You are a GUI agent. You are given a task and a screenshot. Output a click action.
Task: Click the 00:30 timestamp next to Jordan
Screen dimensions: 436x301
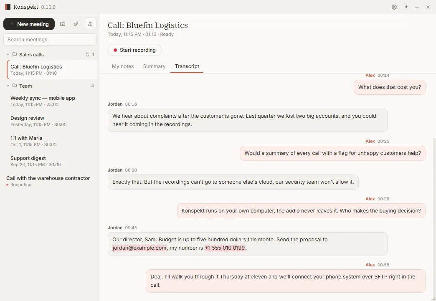131,170
